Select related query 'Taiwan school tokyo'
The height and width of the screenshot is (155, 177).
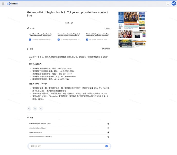(69, 132)
